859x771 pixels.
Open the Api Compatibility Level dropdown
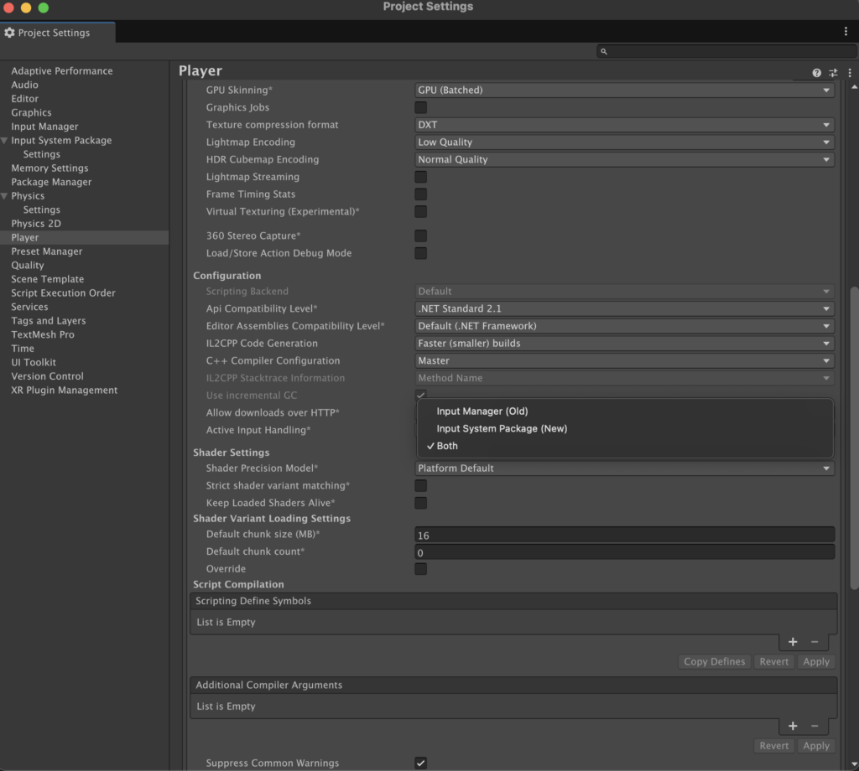[624, 308]
